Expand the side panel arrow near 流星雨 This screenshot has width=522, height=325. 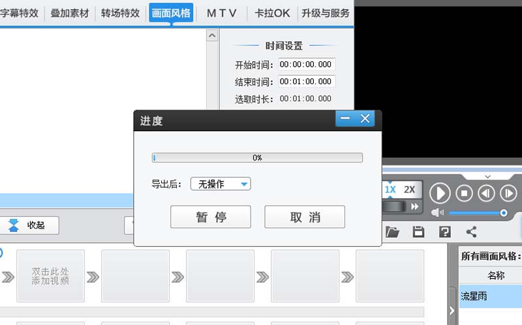click(x=452, y=311)
